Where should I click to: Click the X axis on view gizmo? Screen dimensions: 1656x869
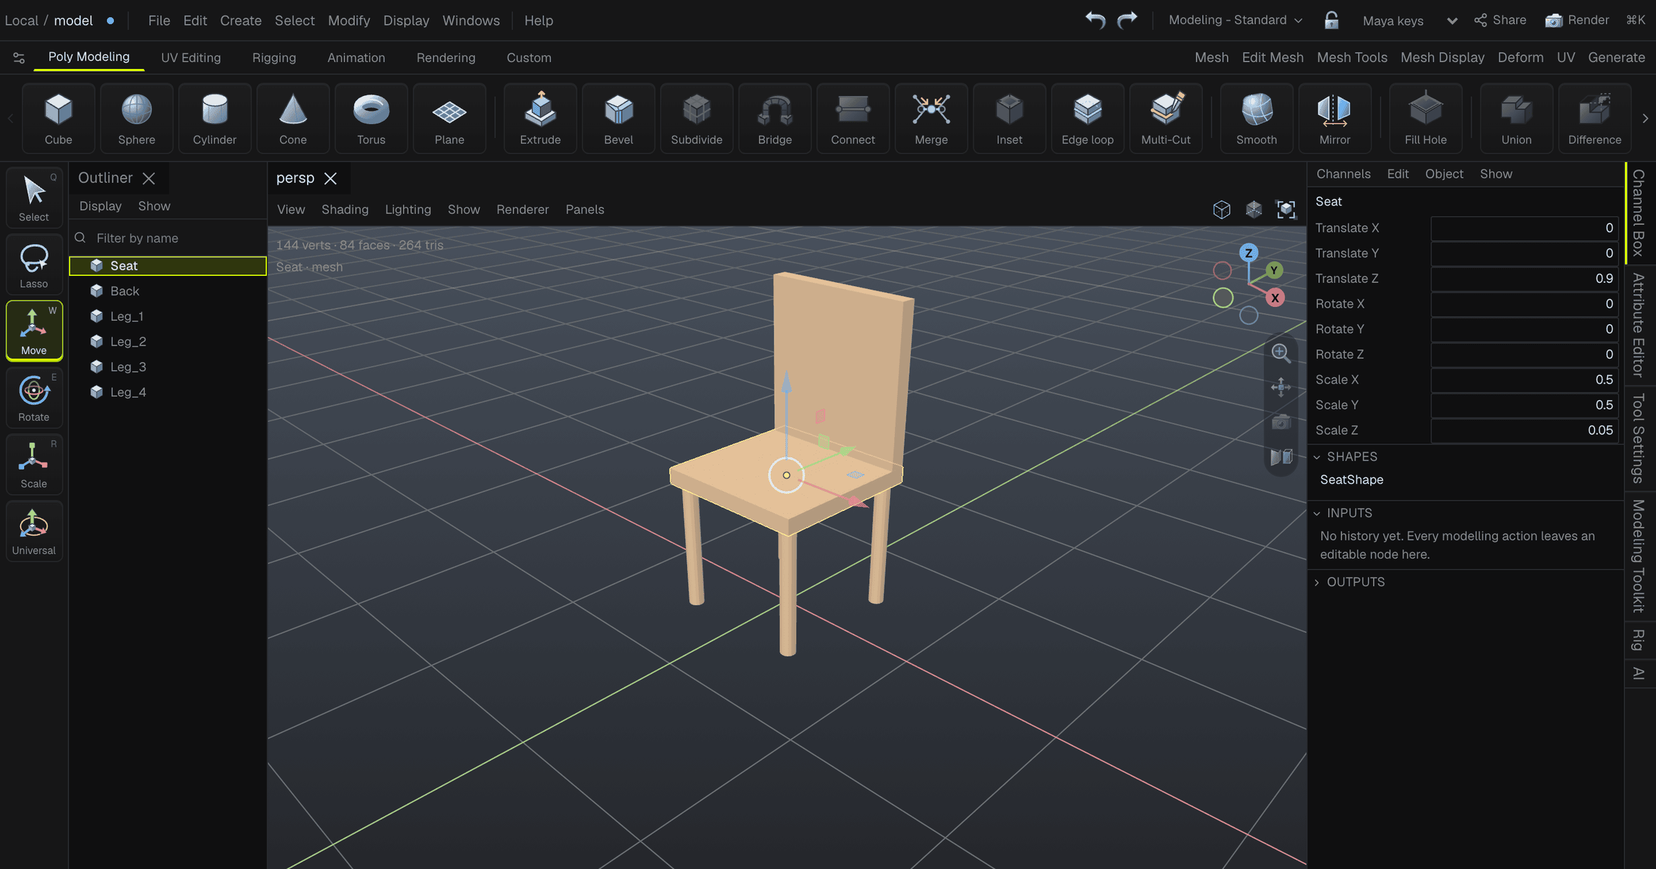coord(1275,298)
